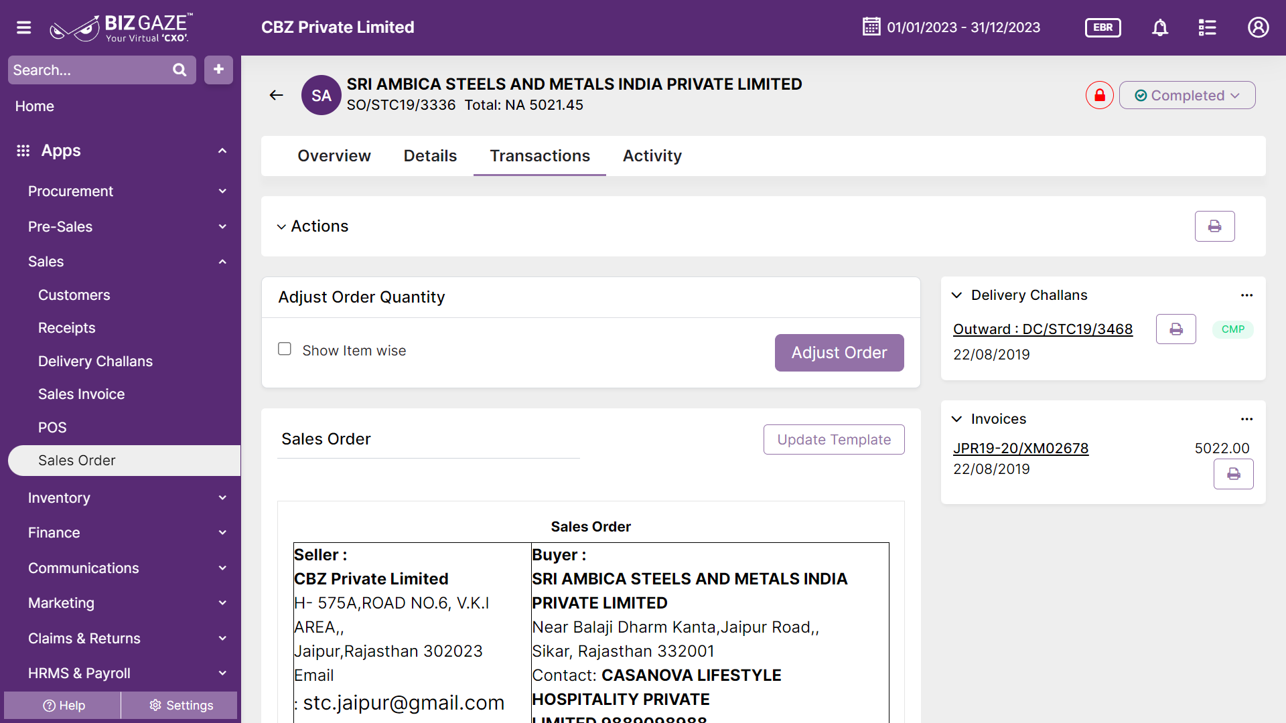This screenshot has width=1286, height=723.
Task: Open the user profile icon
Action: click(x=1258, y=27)
